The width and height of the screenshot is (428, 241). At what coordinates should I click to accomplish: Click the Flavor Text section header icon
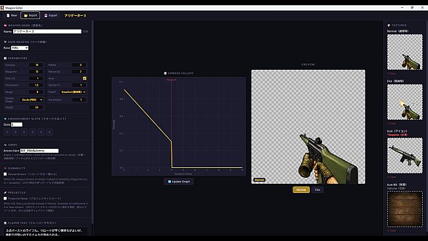(5, 223)
